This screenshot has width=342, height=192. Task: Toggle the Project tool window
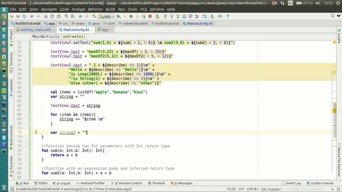tap(11, 38)
